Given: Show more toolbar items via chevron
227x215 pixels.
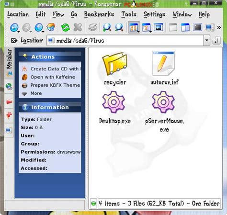Looking at the screenshot, I should (219, 27).
